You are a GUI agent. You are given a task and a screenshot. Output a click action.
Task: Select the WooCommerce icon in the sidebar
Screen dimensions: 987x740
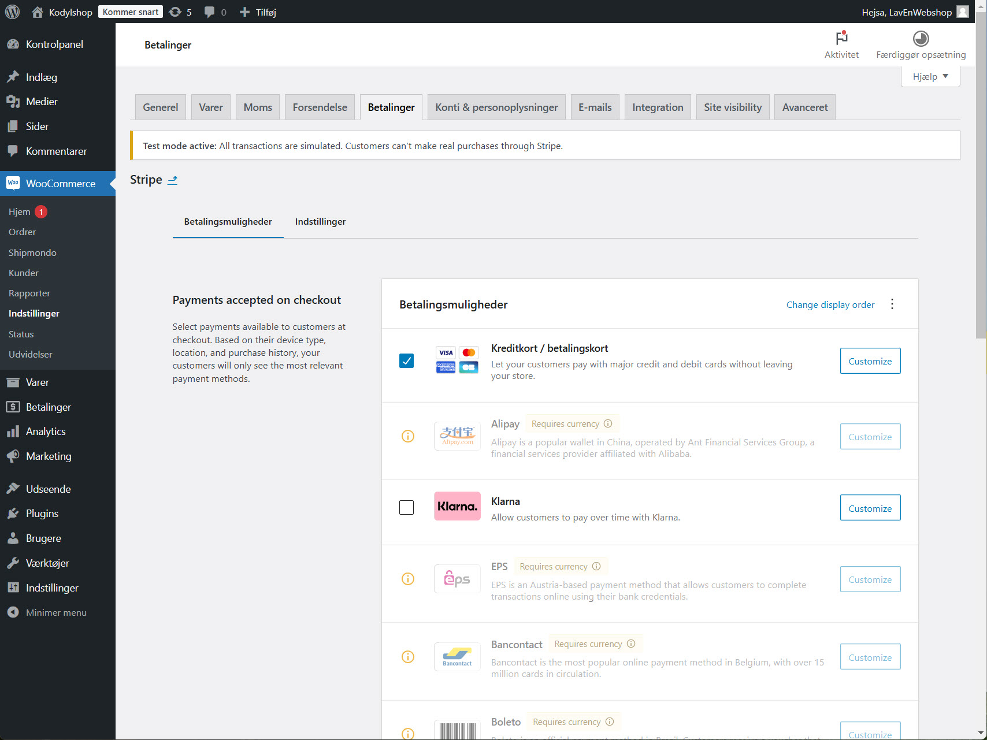13,183
